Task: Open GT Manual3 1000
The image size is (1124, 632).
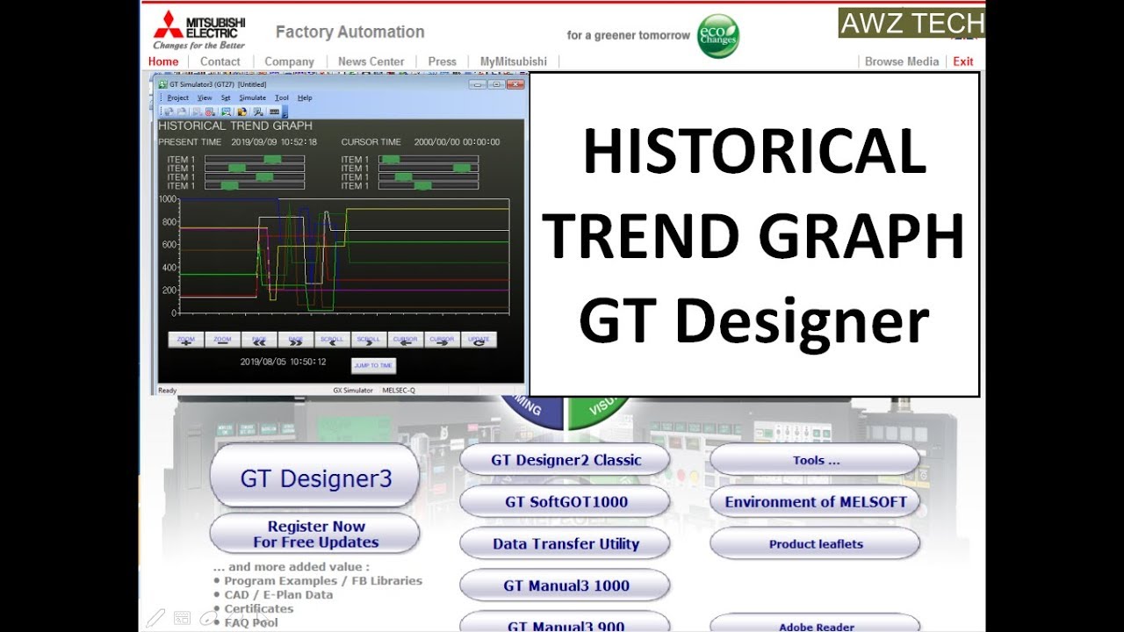Action: pos(566,585)
